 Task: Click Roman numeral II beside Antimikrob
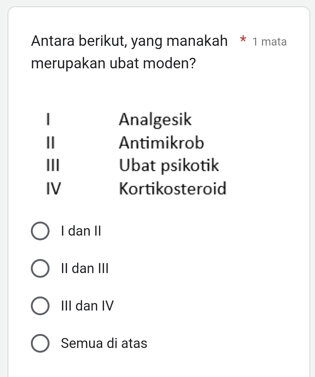[50, 143]
